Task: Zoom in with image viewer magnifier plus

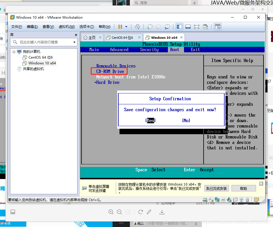Action: coord(111,212)
